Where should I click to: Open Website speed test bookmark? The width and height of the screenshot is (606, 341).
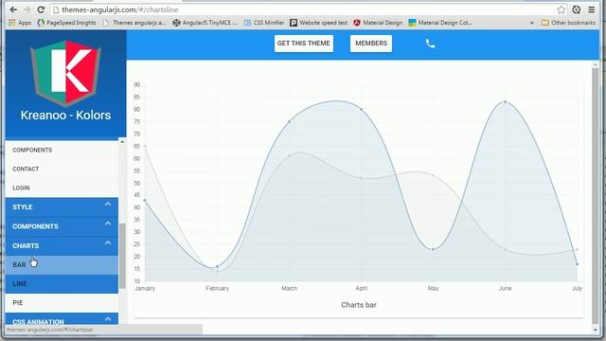coord(319,23)
